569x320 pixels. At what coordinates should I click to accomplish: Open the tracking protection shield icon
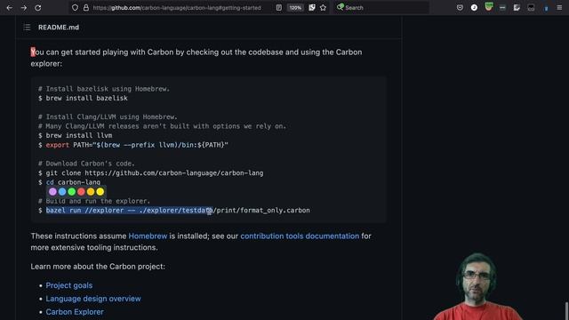(x=75, y=8)
